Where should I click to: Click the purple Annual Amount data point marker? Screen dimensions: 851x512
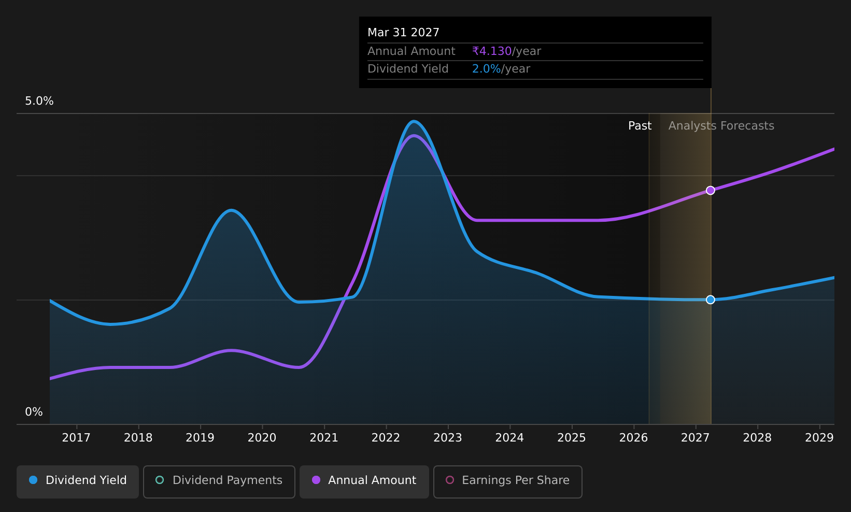click(x=711, y=190)
